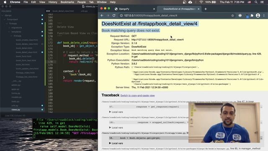Image resolution: width=268 pixels, height=151 pixels.
Task: Click the gray circular extension icon
Action: tap(240, 16)
